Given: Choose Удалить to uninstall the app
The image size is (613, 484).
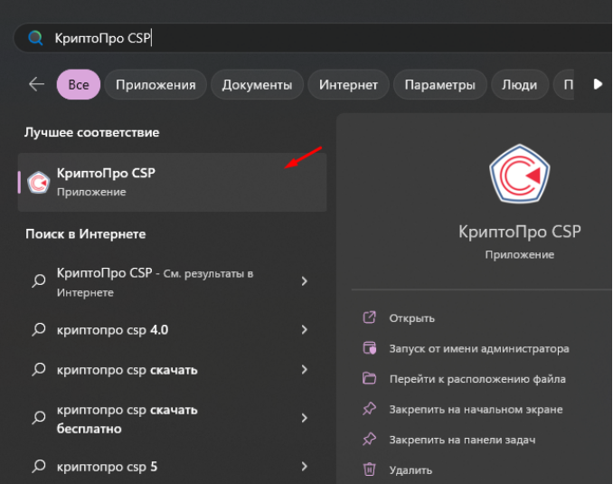Looking at the screenshot, I should pyautogui.click(x=410, y=470).
